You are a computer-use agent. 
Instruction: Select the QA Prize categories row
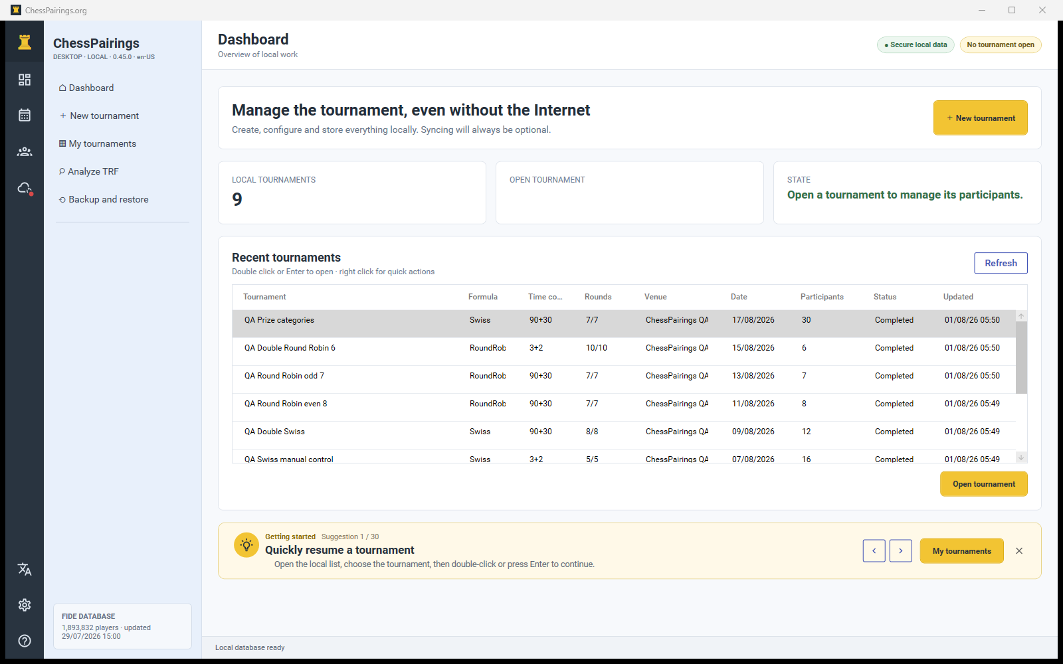coord(624,323)
